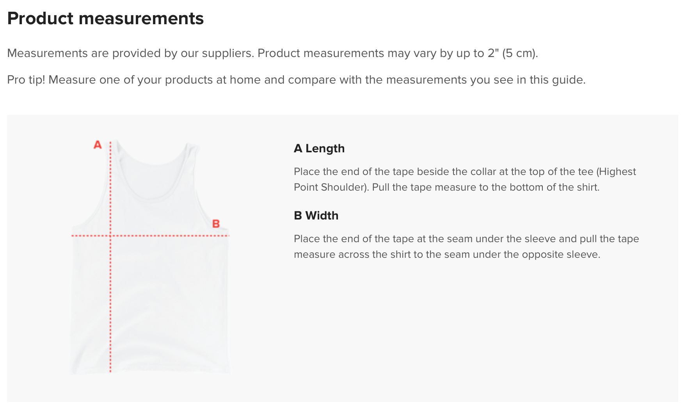This screenshot has height=414, width=686.
Task: Click the red letter A marker
Action: [98, 145]
